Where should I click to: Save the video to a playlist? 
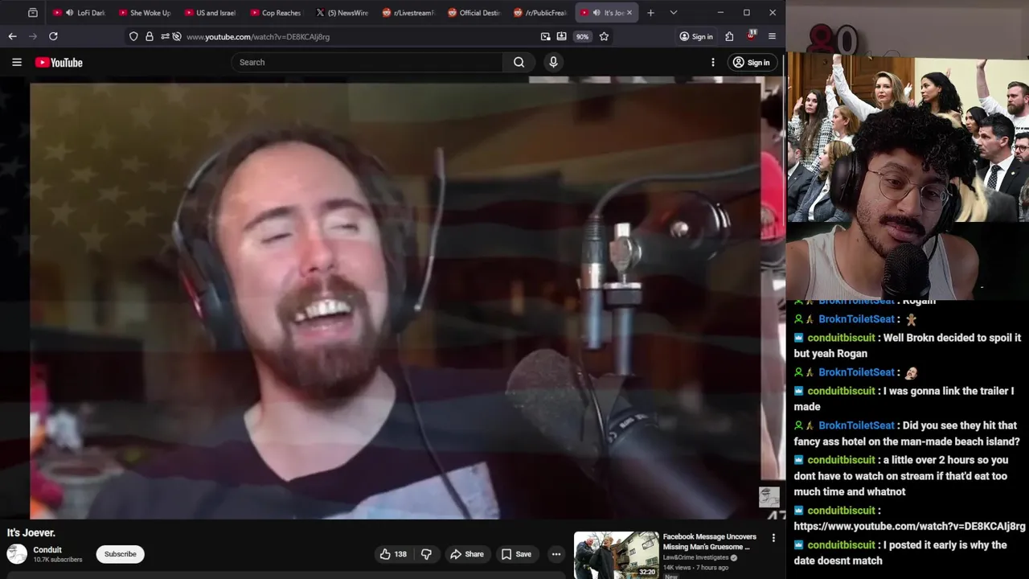tap(516, 554)
